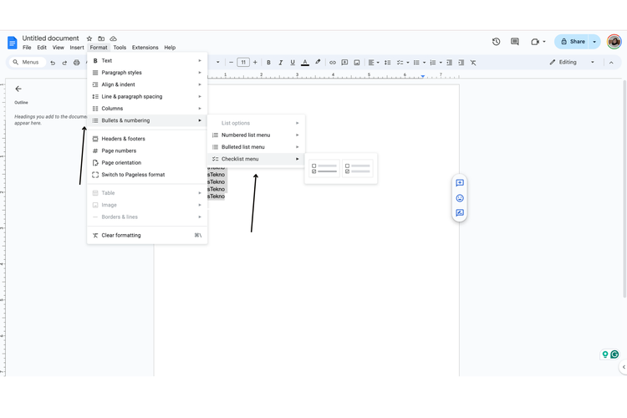Click the print icon in toolbar
Viewport: 627px width, 418px height.
[x=77, y=63]
